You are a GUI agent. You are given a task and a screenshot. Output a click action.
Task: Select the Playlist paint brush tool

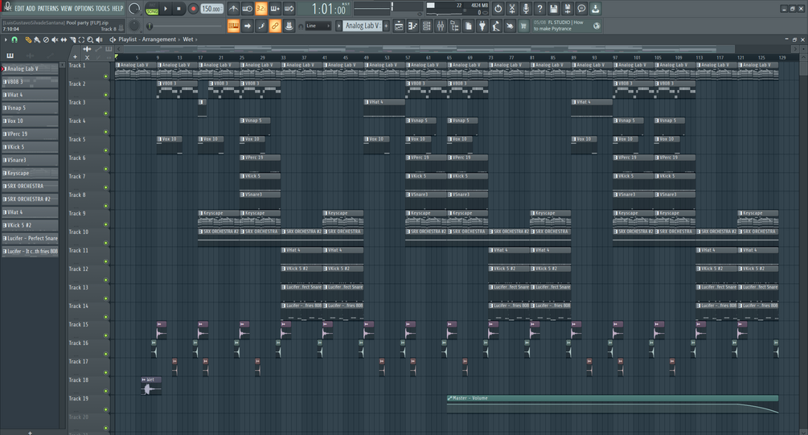tap(37, 39)
